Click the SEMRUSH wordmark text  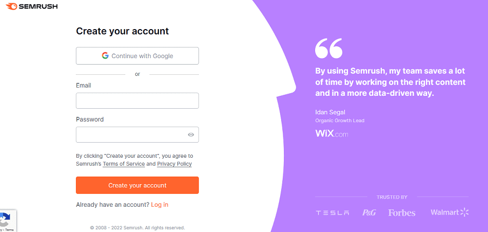point(38,6)
